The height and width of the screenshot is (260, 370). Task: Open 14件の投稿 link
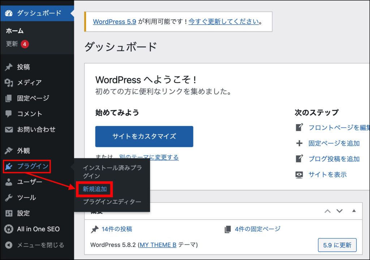[x=117, y=229]
